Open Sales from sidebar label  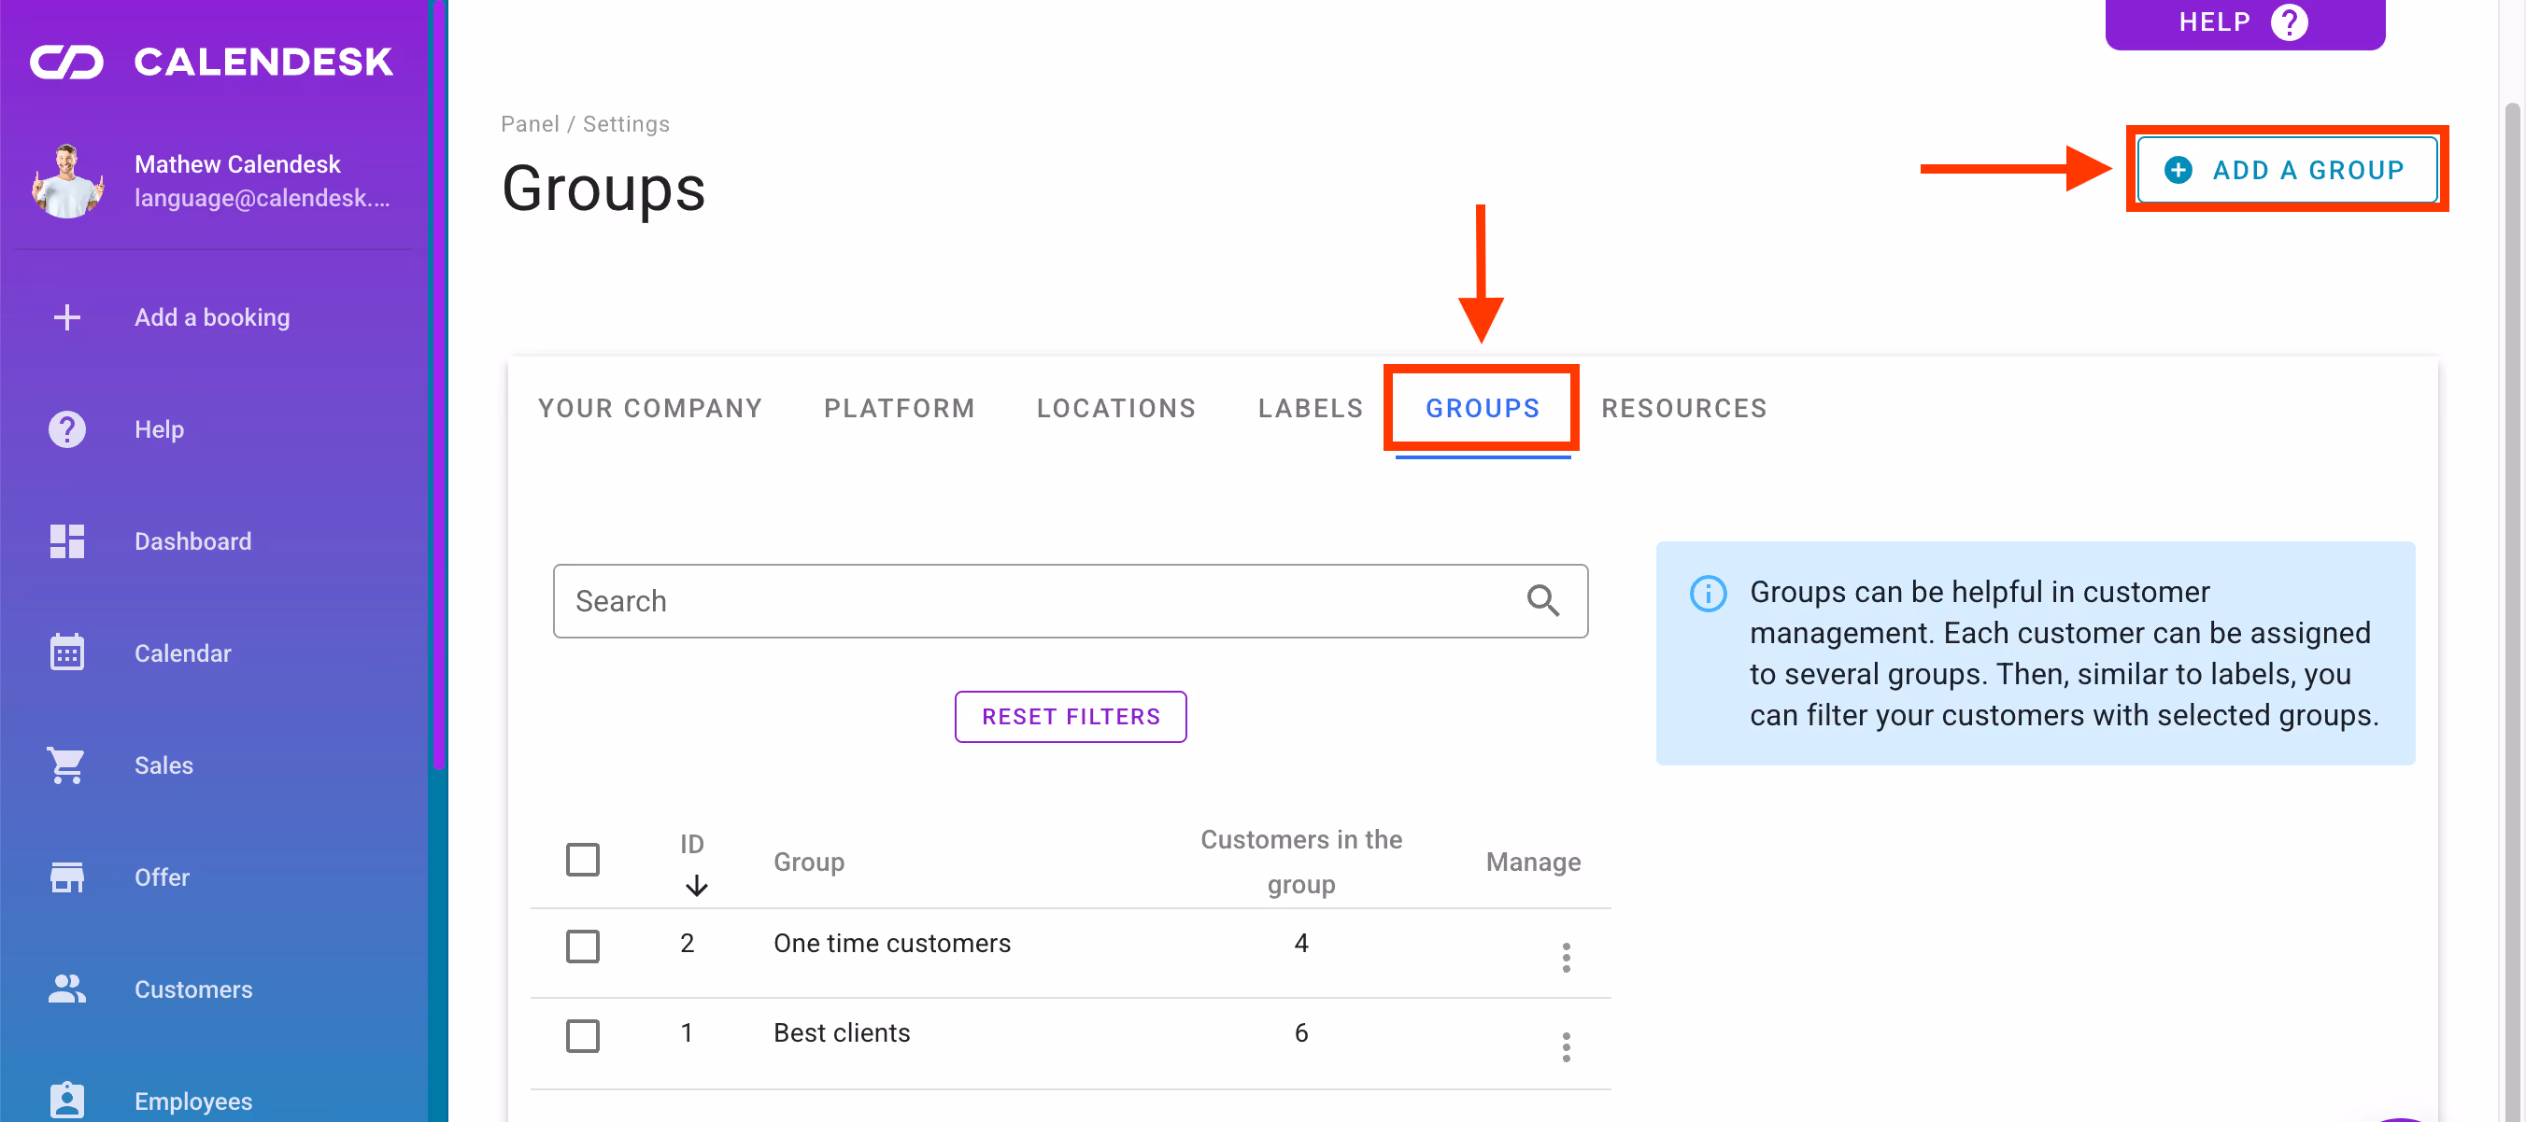tap(163, 765)
